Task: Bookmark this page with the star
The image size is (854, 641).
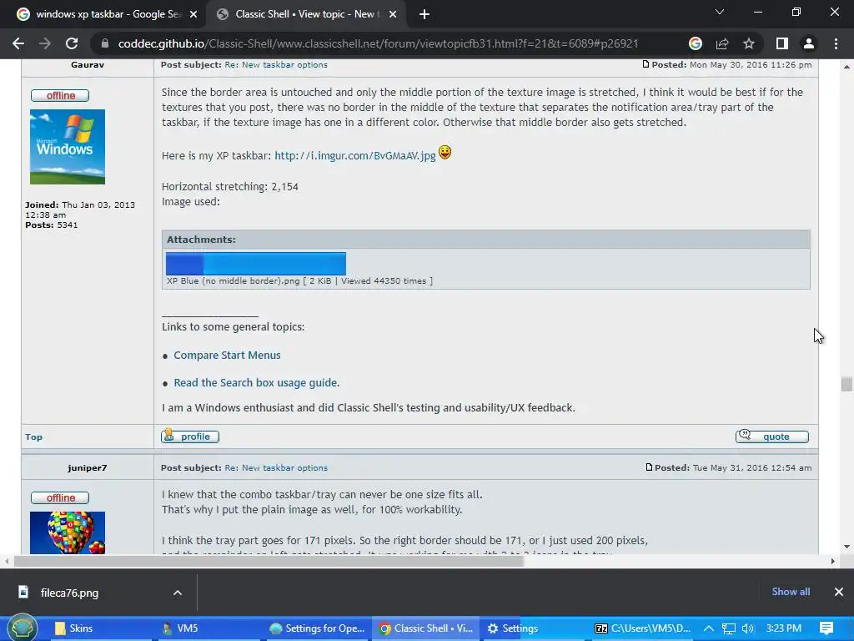Action: 749,43
